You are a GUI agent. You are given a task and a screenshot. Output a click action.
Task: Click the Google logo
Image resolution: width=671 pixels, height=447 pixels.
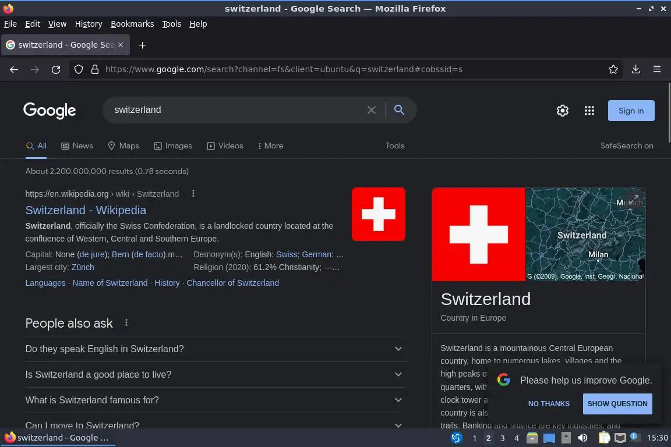tap(50, 111)
